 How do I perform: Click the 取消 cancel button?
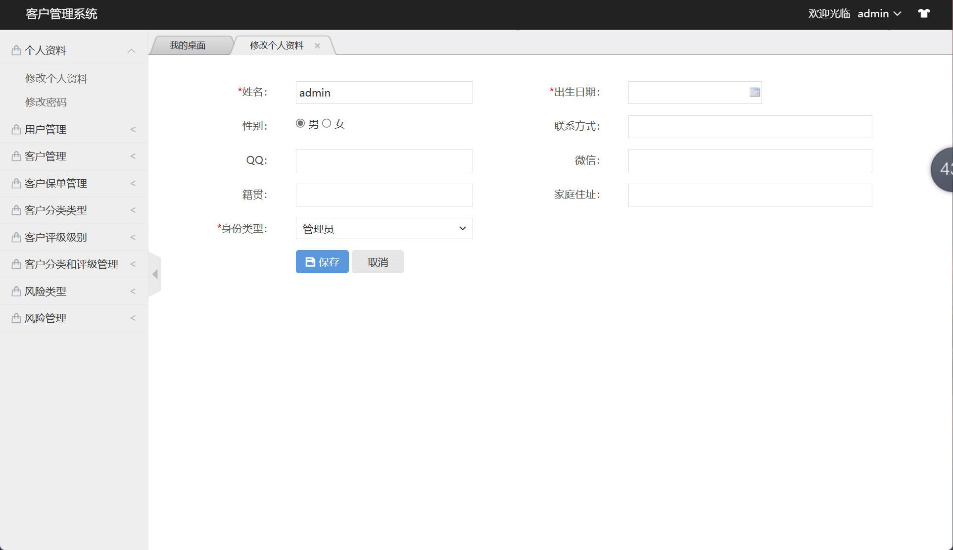click(x=377, y=261)
